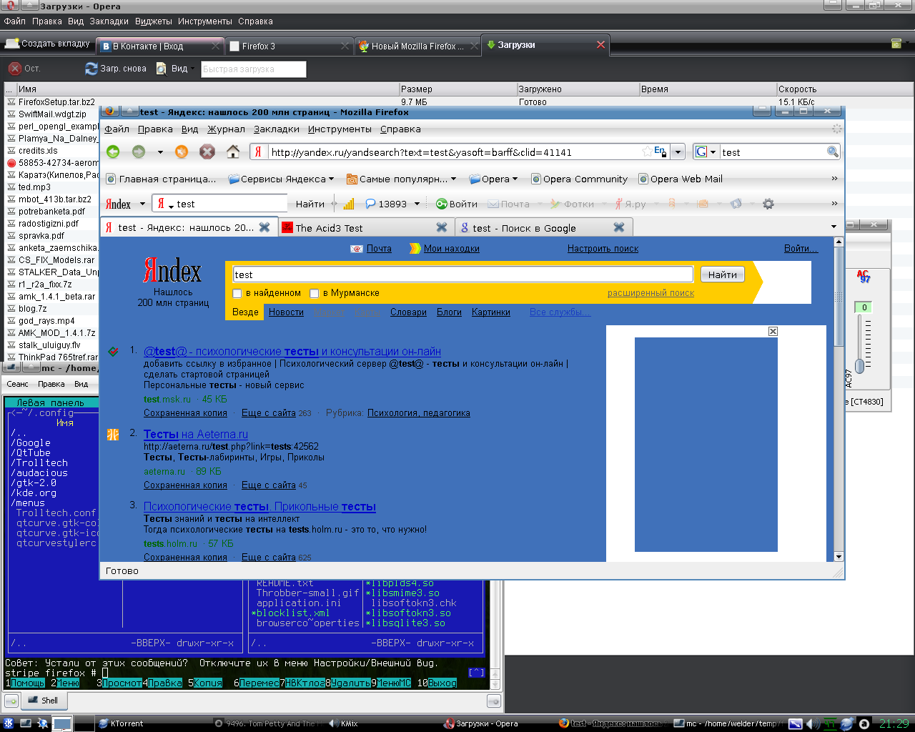Click Создать вкладку in Opera
Viewport: 915px width, 732px height.
pyautogui.click(x=48, y=44)
